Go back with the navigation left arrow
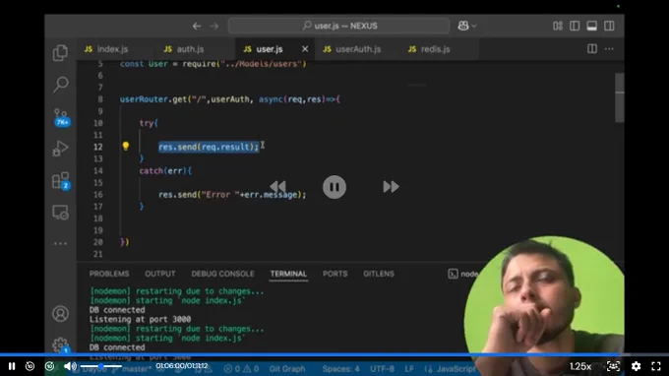The width and height of the screenshot is (669, 376). click(x=196, y=26)
